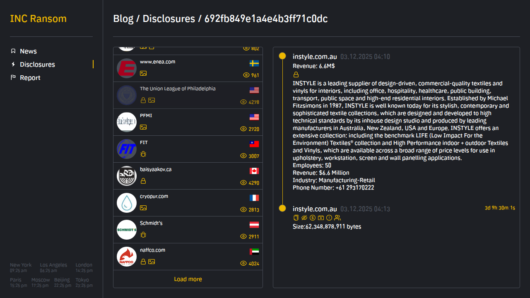
Task: Click the image icon under cryopur.com
Action: click(x=143, y=208)
